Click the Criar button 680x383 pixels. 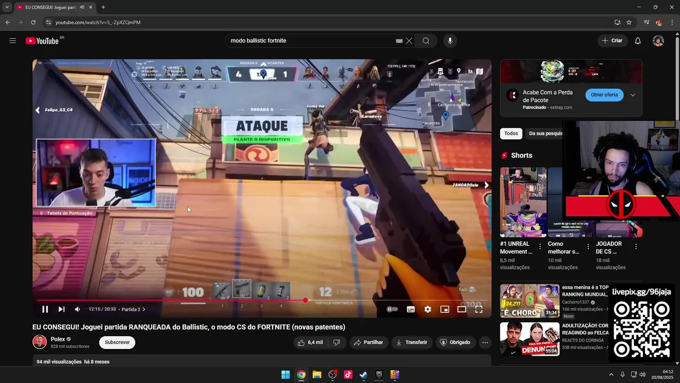click(x=612, y=40)
